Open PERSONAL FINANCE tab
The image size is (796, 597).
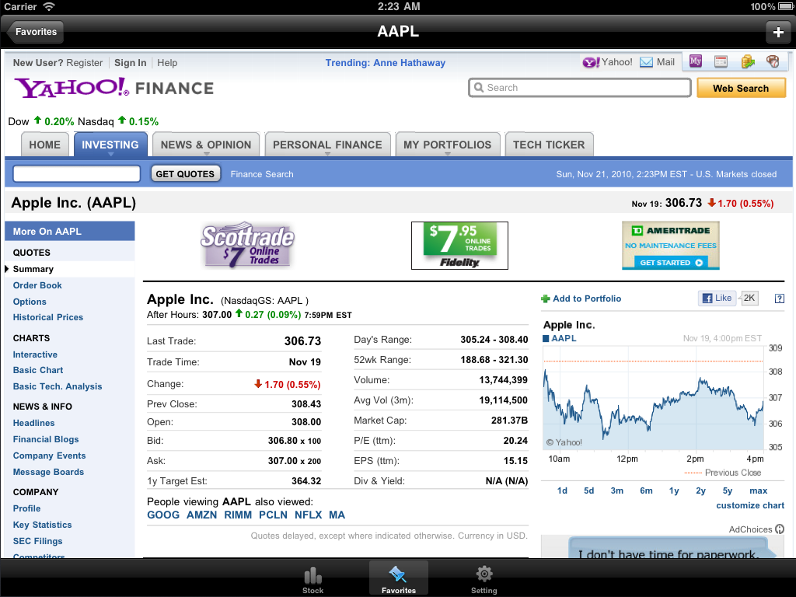tap(327, 145)
